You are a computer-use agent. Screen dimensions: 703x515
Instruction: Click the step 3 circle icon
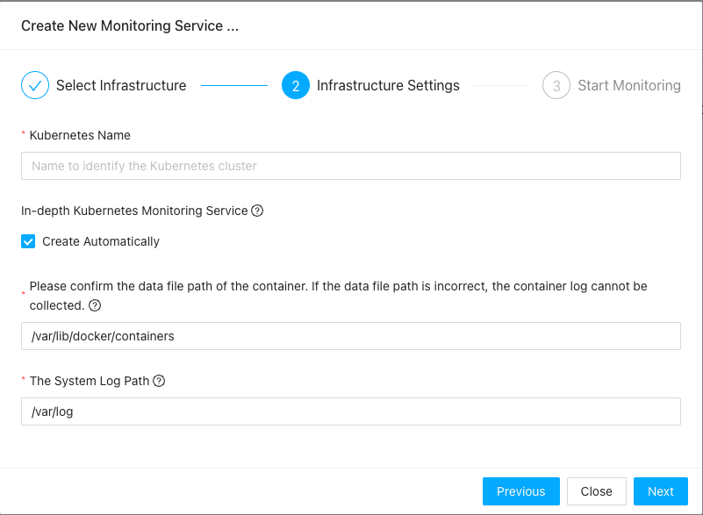pyautogui.click(x=556, y=86)
